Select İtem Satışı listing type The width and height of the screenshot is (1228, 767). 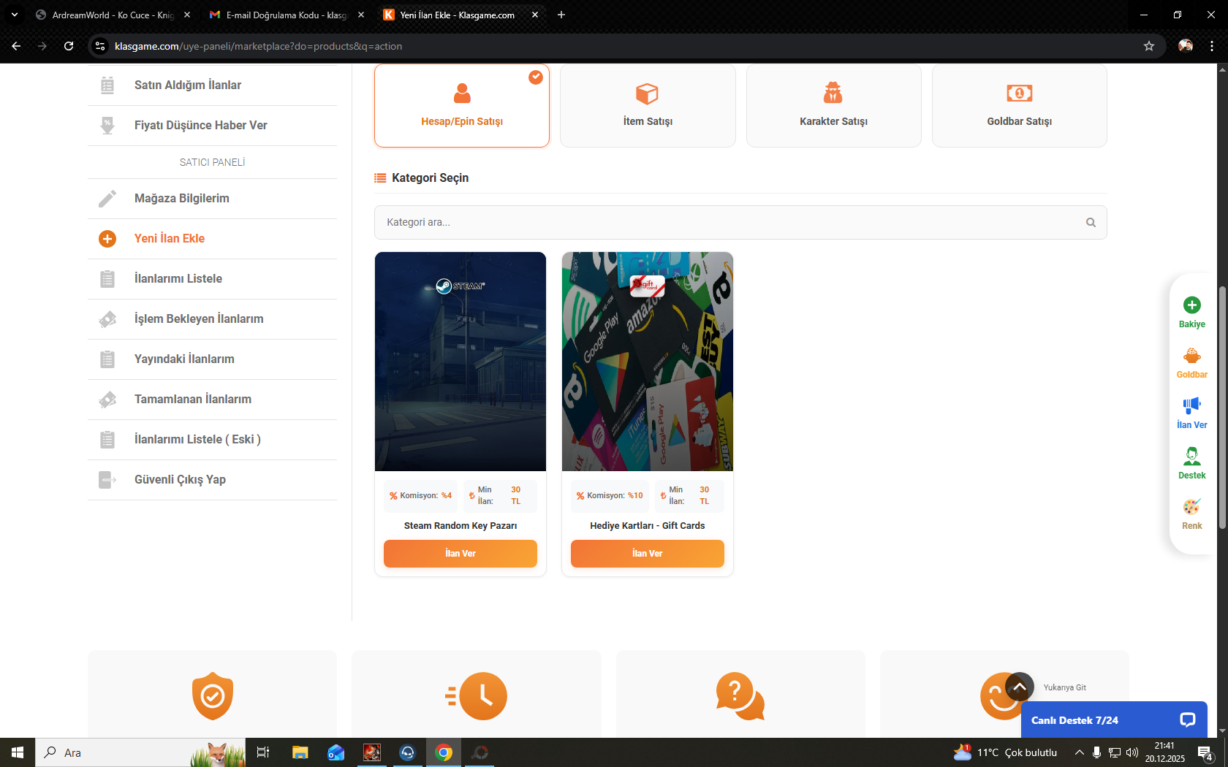tap(648, 106)
